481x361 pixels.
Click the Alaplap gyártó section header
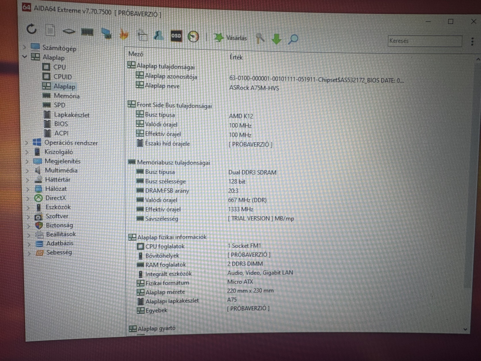tap(156, 328)
